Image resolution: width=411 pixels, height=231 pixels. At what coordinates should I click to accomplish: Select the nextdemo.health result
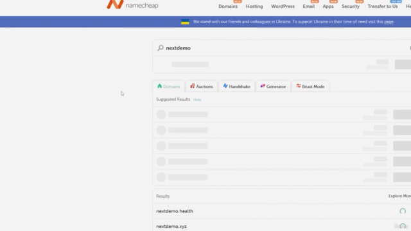pos(175,211)
